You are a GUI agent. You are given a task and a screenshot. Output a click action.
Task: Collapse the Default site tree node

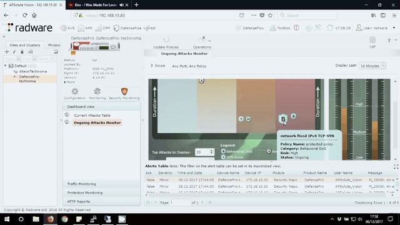pyautogui.click(x=6, y=66)
